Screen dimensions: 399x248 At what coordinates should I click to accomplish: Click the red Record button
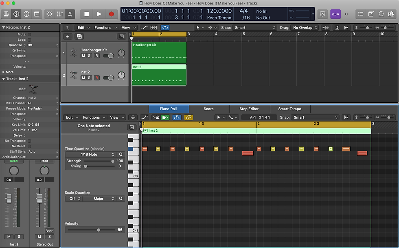pyautogui.click(x=112, y=14)
